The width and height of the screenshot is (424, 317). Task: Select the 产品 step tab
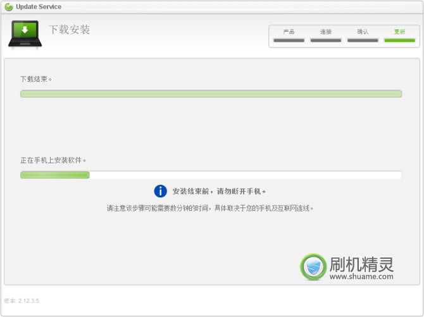[x=289, y=32]
